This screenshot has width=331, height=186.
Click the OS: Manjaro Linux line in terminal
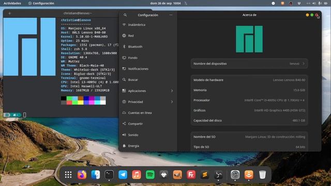pyautogui.click(x=83, y=28)
